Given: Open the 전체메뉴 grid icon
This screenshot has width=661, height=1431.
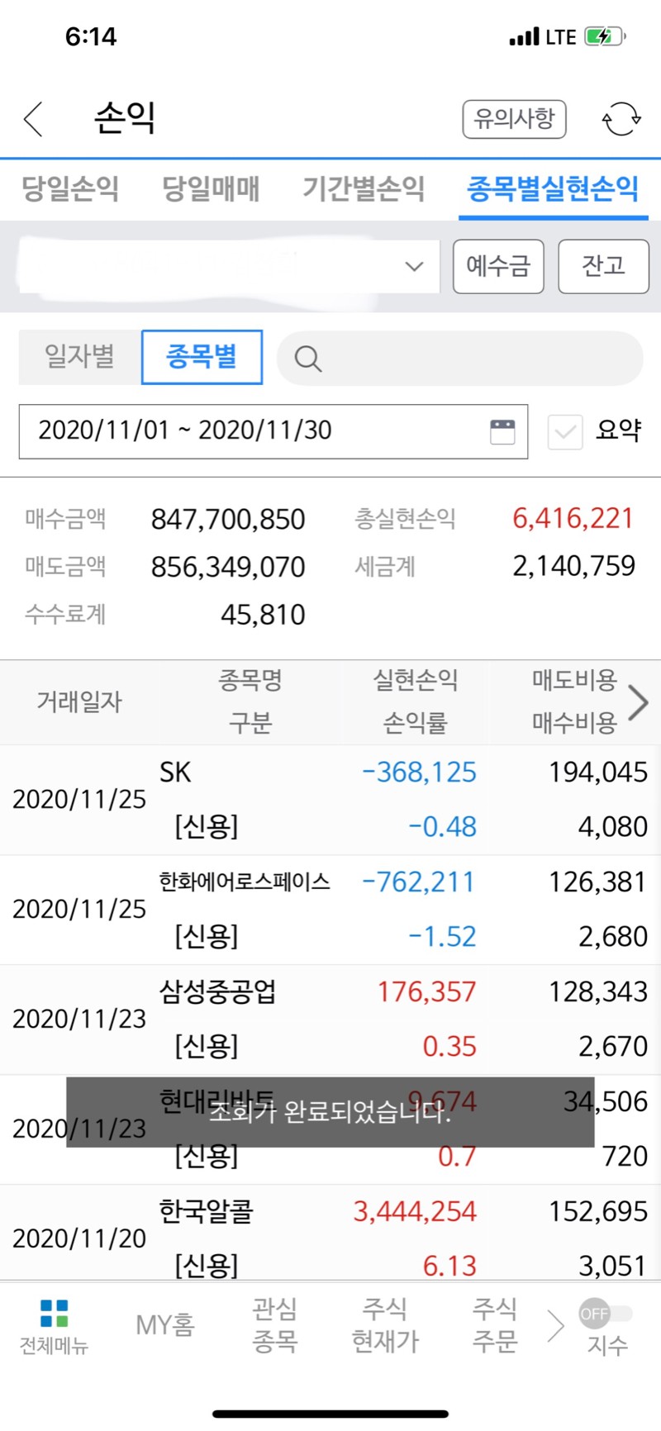Looking at the screenshot, I should coord(54,1313).
